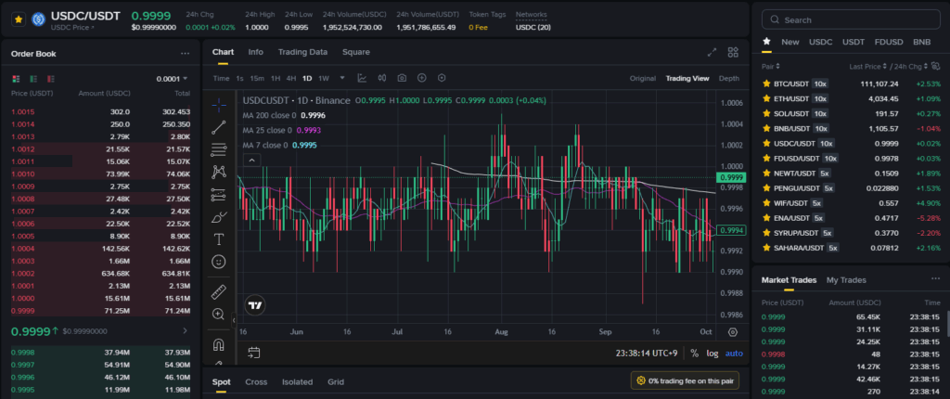
Task: Open the My Trades tab
Action: coord(845,279)
